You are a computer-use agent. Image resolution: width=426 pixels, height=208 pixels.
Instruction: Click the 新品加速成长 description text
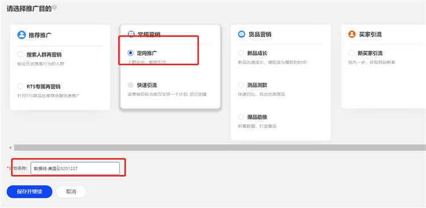[x=272, y=62]
